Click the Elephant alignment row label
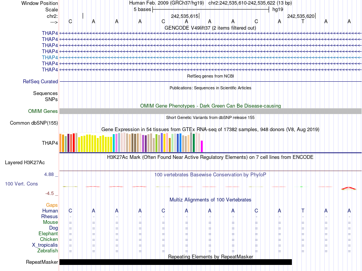362x271 pixels. point(48,234)
